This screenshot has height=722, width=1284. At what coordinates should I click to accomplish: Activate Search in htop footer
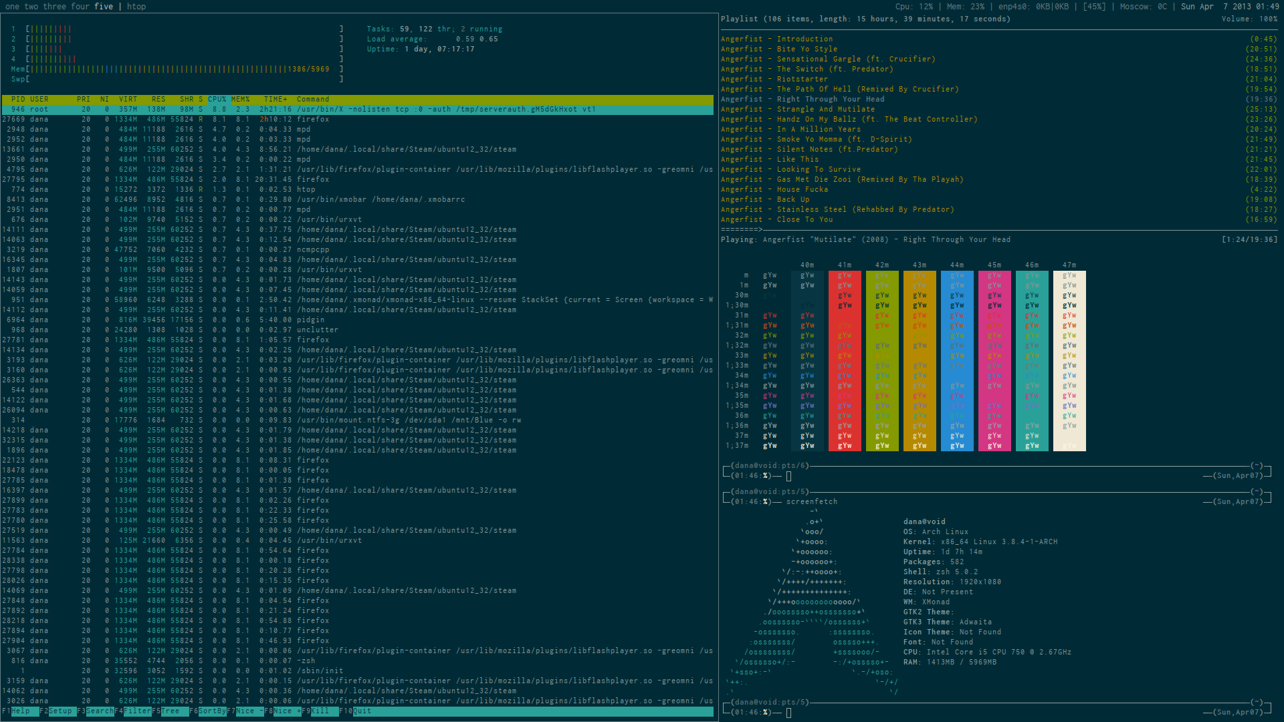100,711
